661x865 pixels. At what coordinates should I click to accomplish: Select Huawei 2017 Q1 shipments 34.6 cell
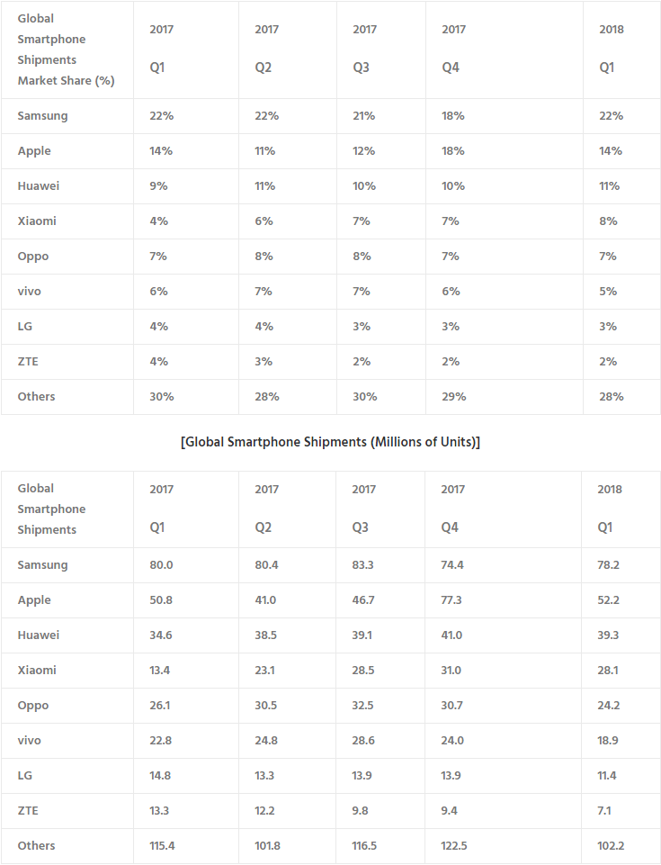pos(186,635)
